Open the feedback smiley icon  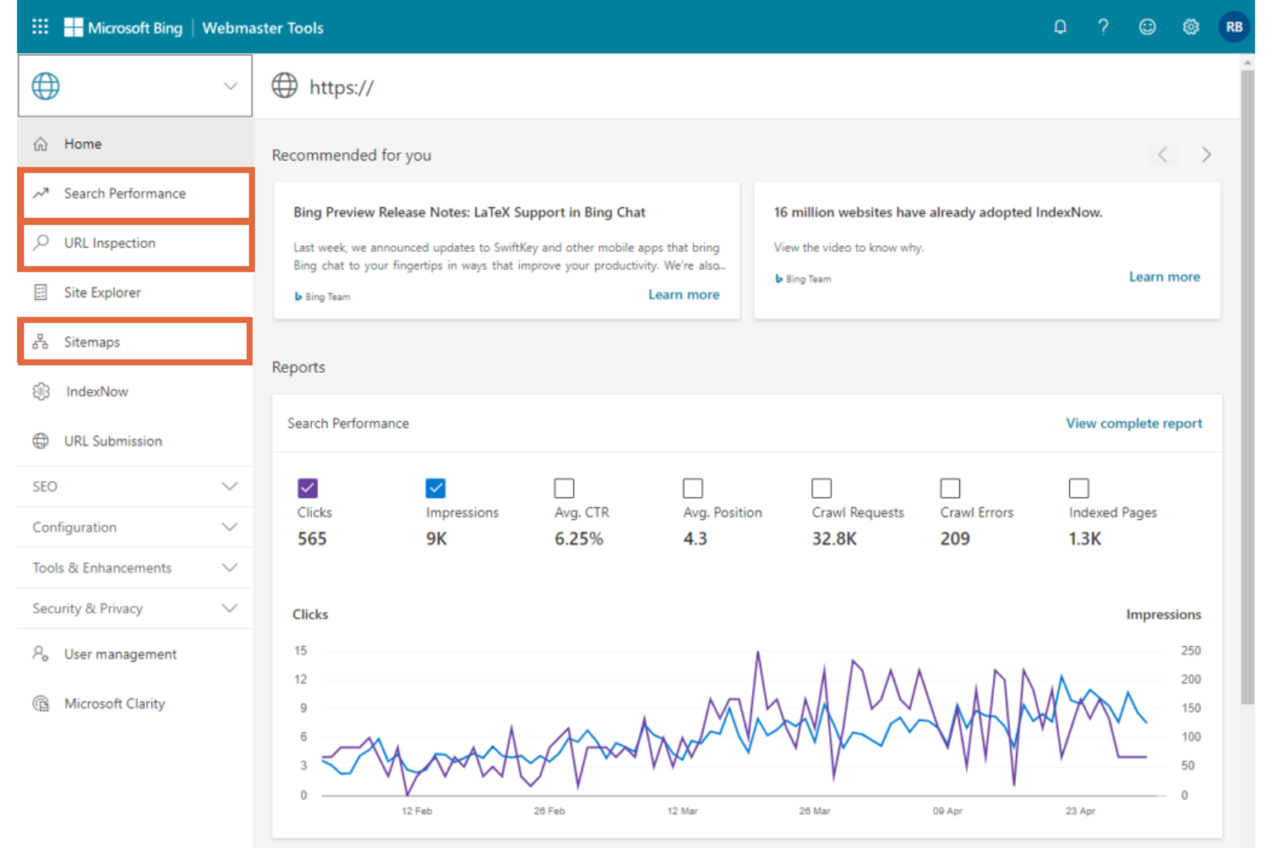point(1147,27)
